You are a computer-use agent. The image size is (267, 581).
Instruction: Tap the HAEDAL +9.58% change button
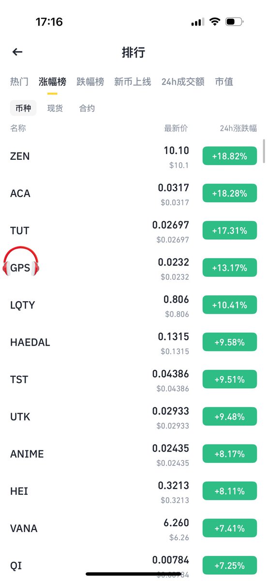(x=230, y=342)
